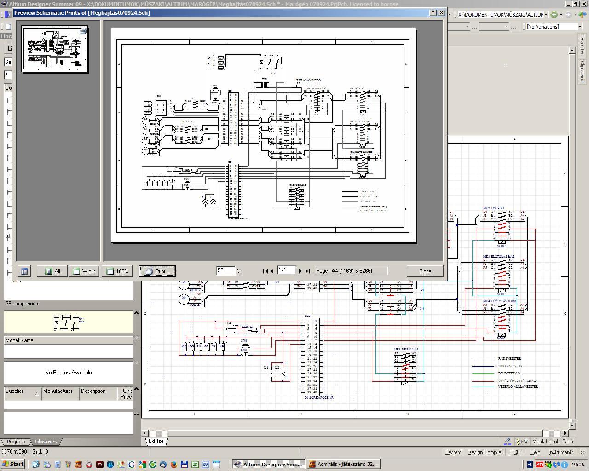589x471 pixels.
Task: Go to the first page arrow
Action: [265, 271]
